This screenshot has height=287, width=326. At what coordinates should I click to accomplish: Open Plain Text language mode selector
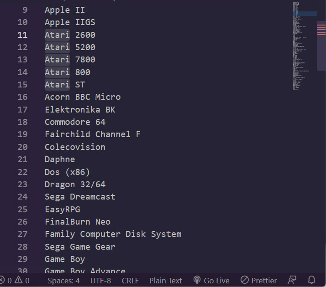(165, 281)
